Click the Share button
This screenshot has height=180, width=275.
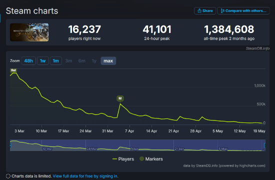(205, 10)
